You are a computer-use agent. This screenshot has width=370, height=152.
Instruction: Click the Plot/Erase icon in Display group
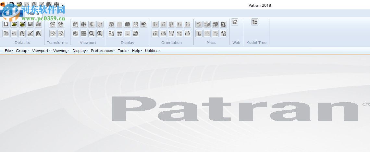143,24
